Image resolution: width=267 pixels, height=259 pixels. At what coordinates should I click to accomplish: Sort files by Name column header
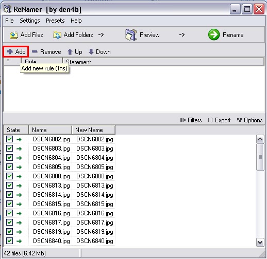50,130
